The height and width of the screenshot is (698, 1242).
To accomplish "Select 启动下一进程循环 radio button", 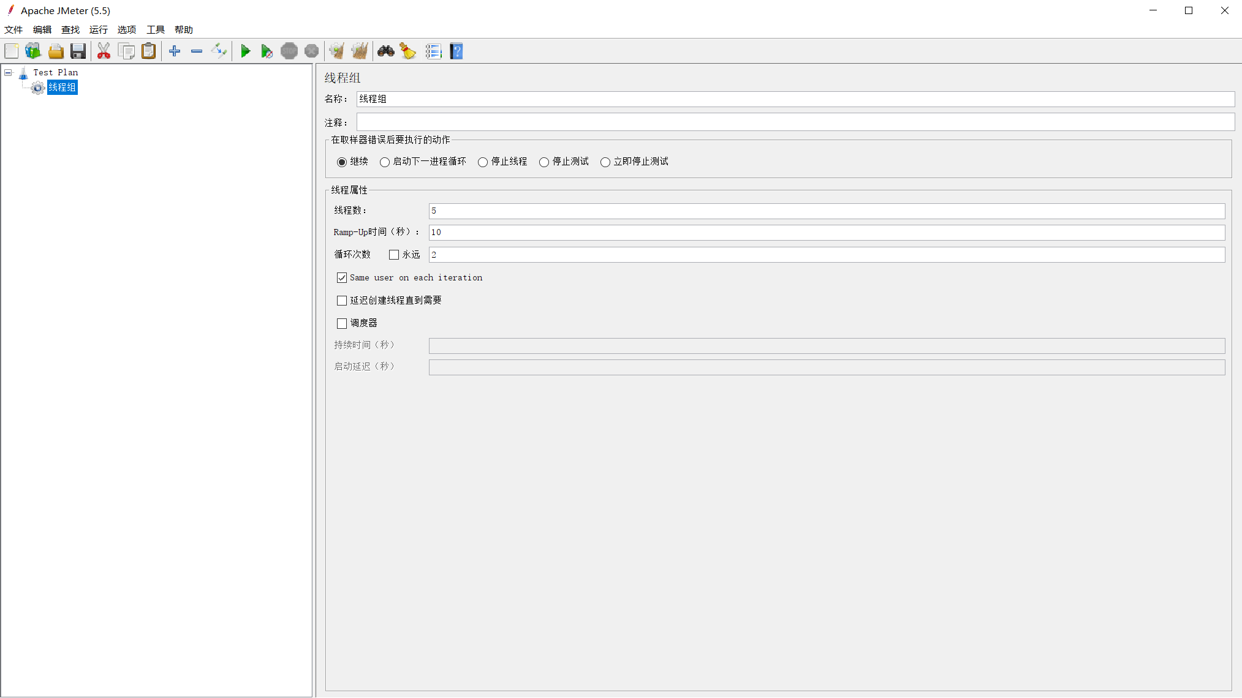I will click(x=385, y=162).
